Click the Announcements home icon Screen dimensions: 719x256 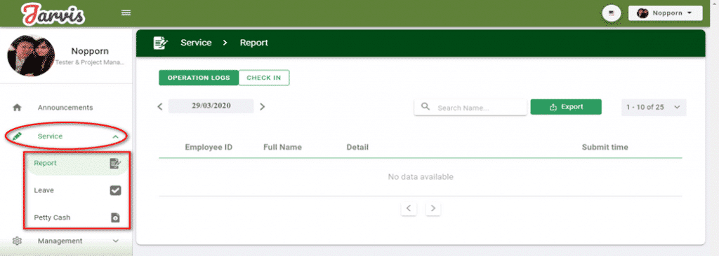pos(17,108)
